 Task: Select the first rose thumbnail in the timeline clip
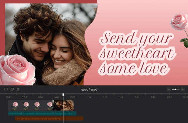click(x=15, y=106)
